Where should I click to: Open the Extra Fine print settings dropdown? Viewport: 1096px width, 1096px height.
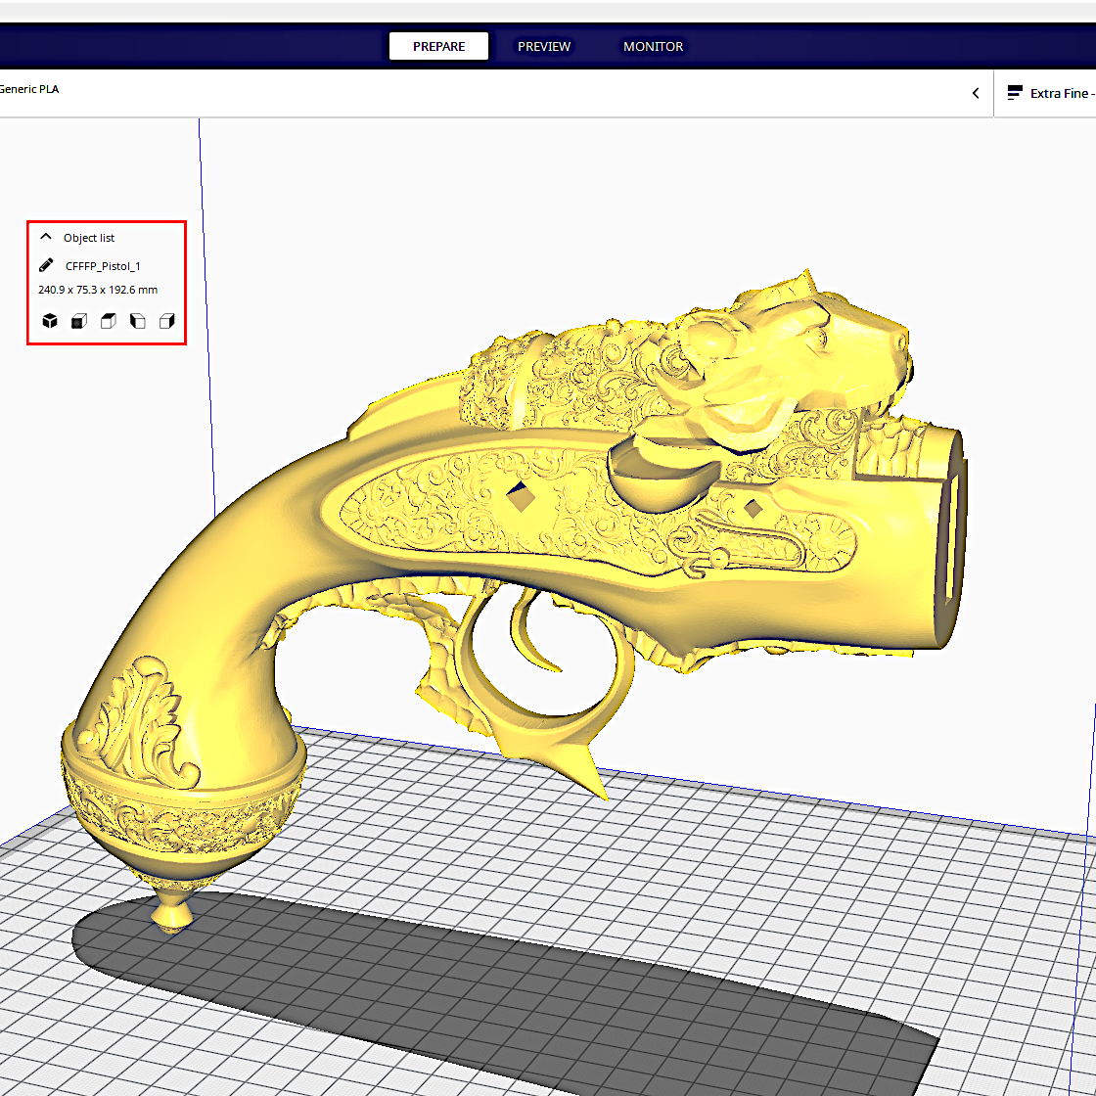(1062, 93)
